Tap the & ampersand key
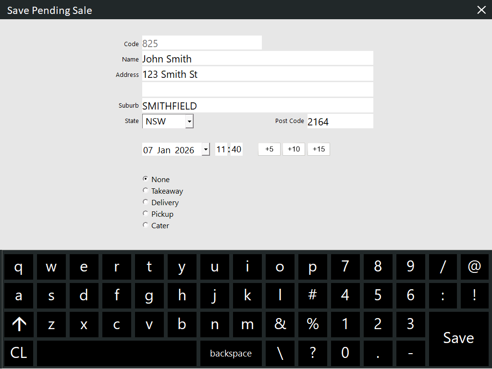This screenshot has width=492, height=369. point(280,324)
